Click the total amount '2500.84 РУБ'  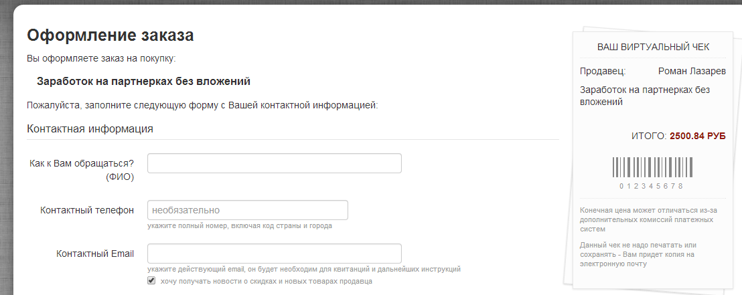click(x=697, y=136)
